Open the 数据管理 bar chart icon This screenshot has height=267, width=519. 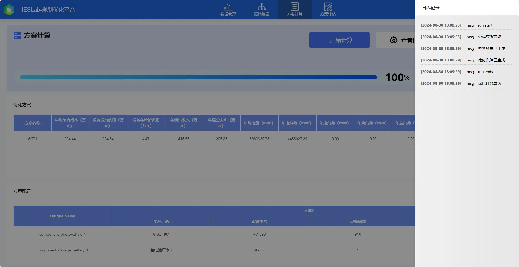(x=228, y=7)
